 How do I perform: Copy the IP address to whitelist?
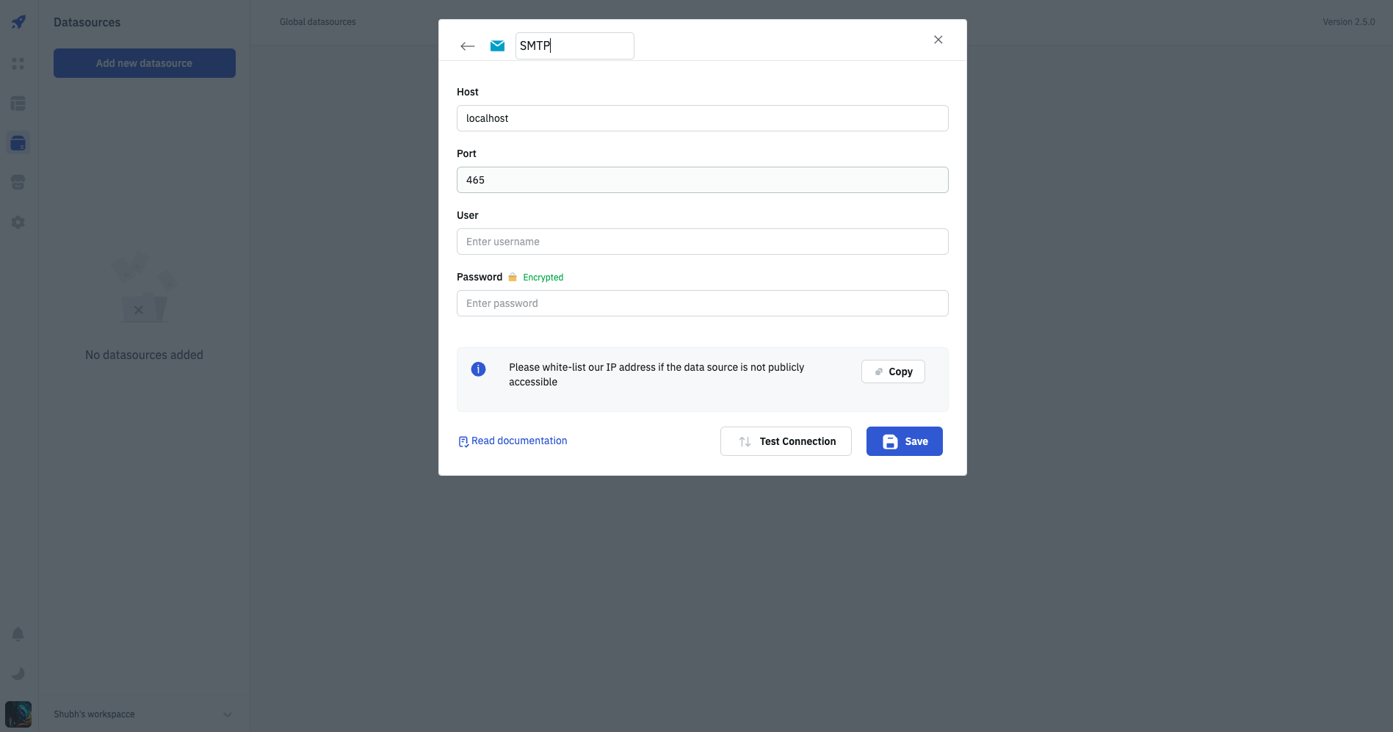[893, 372]
